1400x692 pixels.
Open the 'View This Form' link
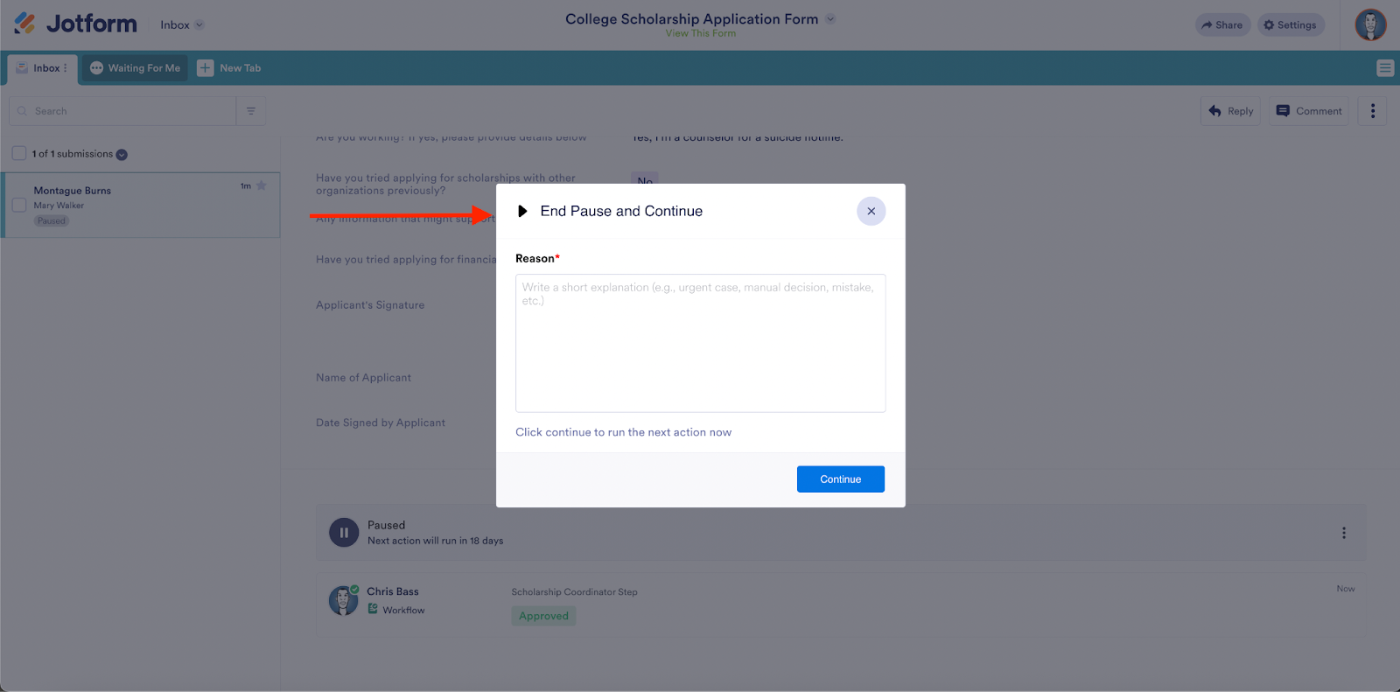pyautogui.click(x=700, y=32)
